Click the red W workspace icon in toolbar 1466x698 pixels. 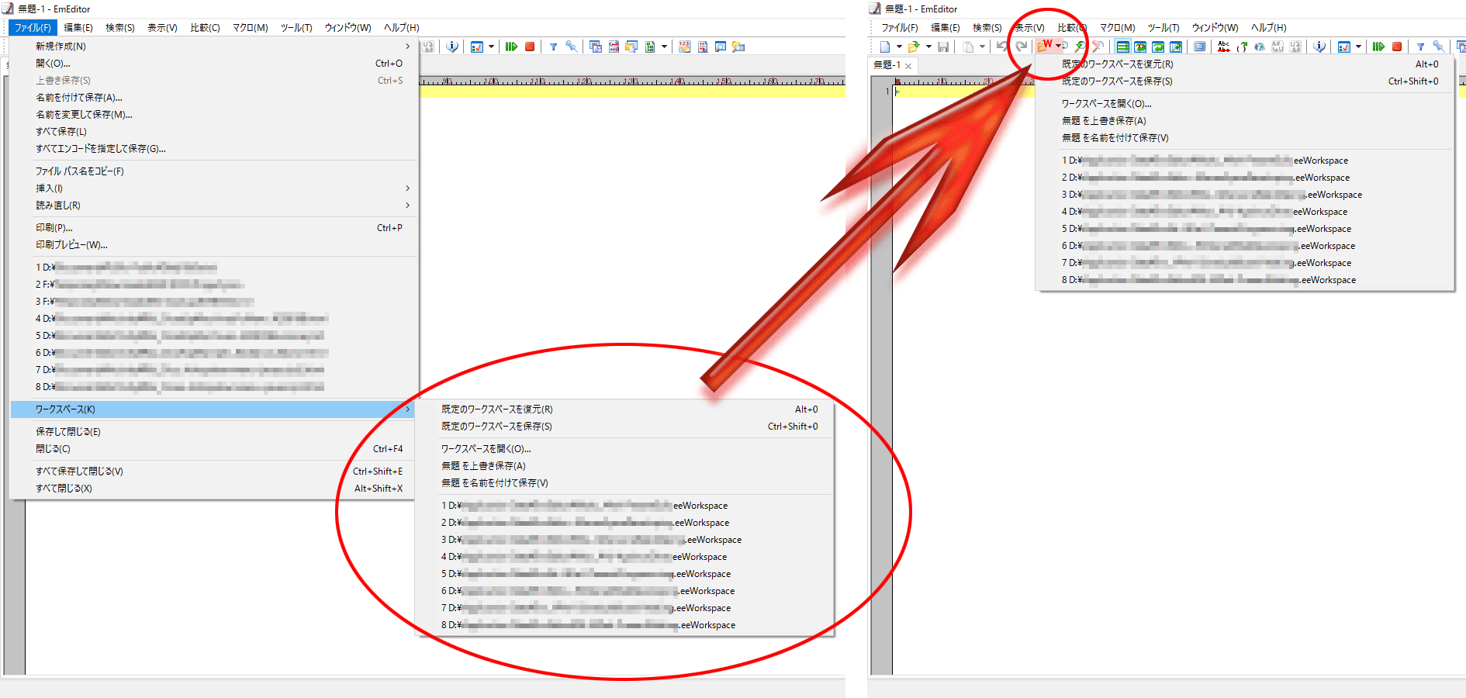pyautogui.click(x=1044, y=47)
